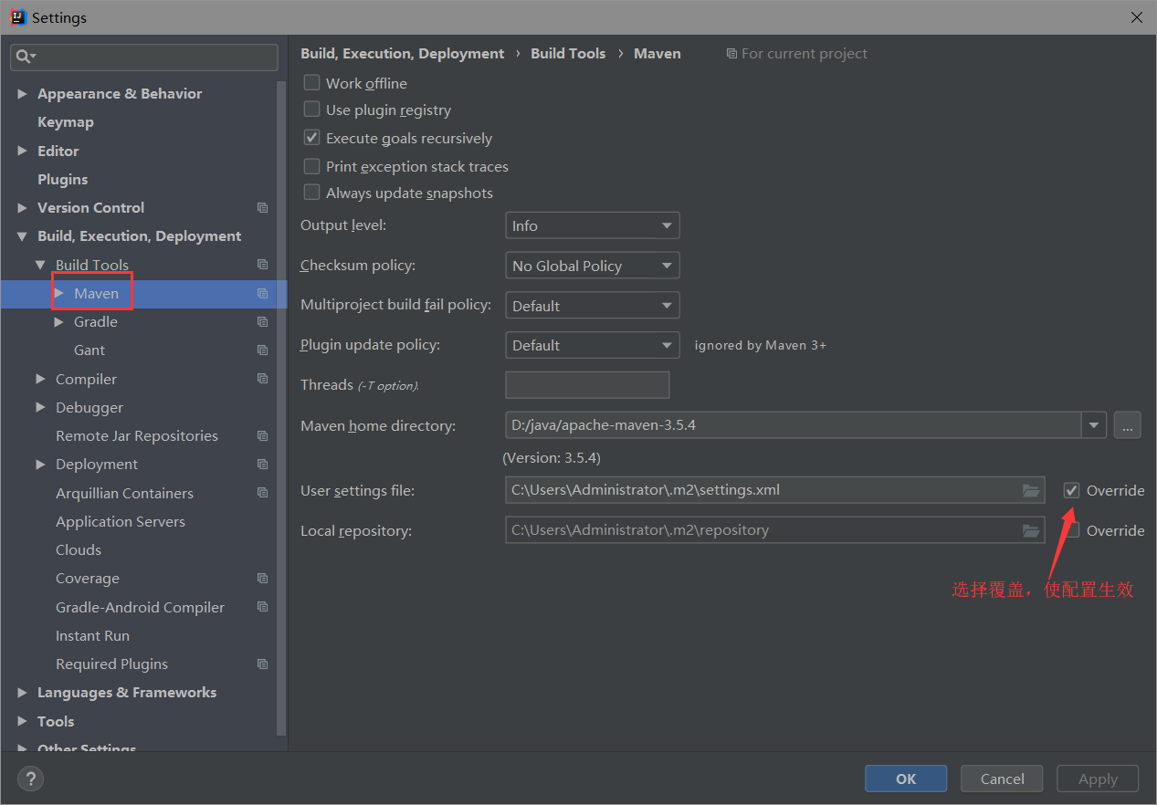Click the search magnifier icon in settings
This screenshot has height=805, width=1157.
point(25,57)
